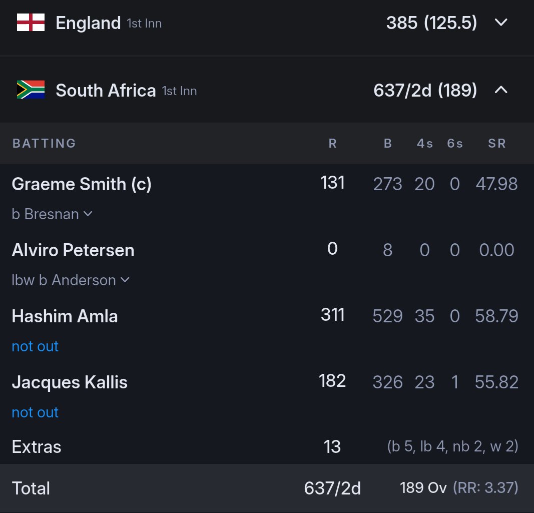Click the South Africa team name
The height and width of the screenshot is (513, 534).
tap(106, 90)
